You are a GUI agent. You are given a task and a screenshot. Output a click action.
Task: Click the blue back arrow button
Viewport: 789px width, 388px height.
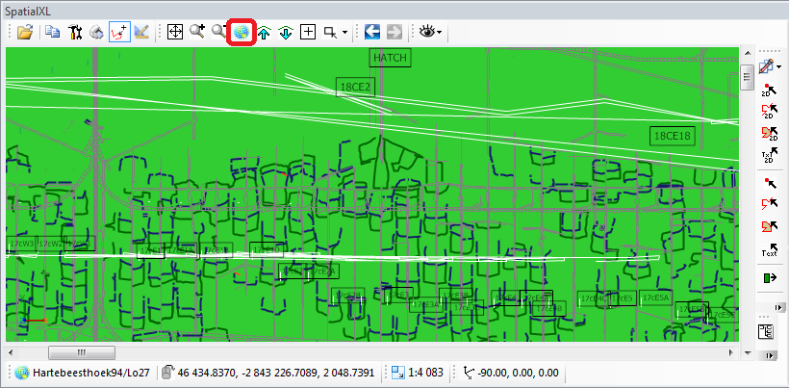pyautogui.click(x=373, y=32)
